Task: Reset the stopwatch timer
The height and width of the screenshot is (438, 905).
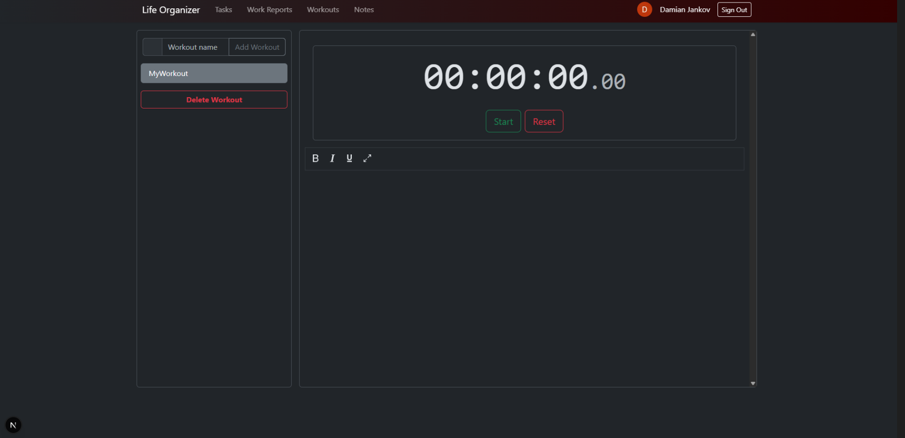Action: tap(544, 121)
